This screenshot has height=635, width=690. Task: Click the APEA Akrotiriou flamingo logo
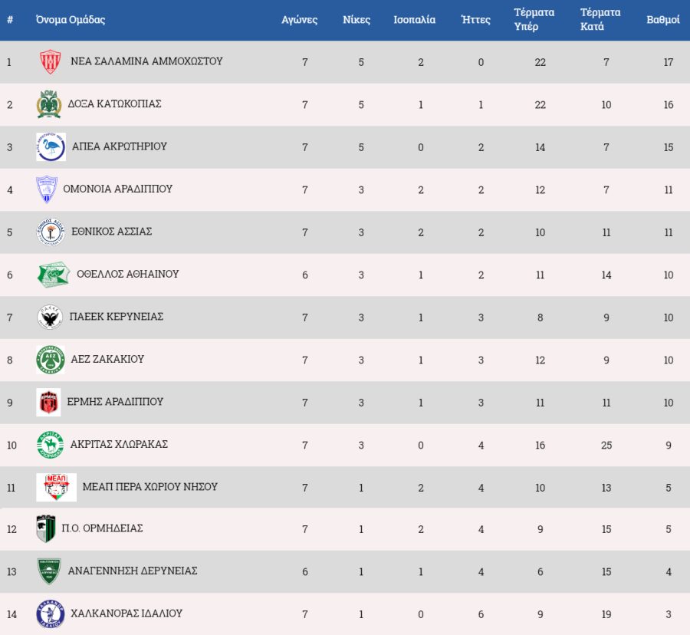pyautogui.click(x=51, y=147)
